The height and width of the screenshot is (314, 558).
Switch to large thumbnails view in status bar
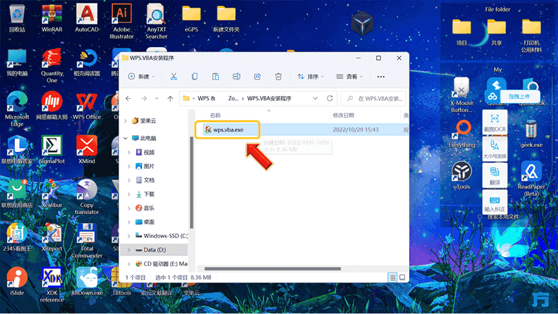(x=402, y=277)
